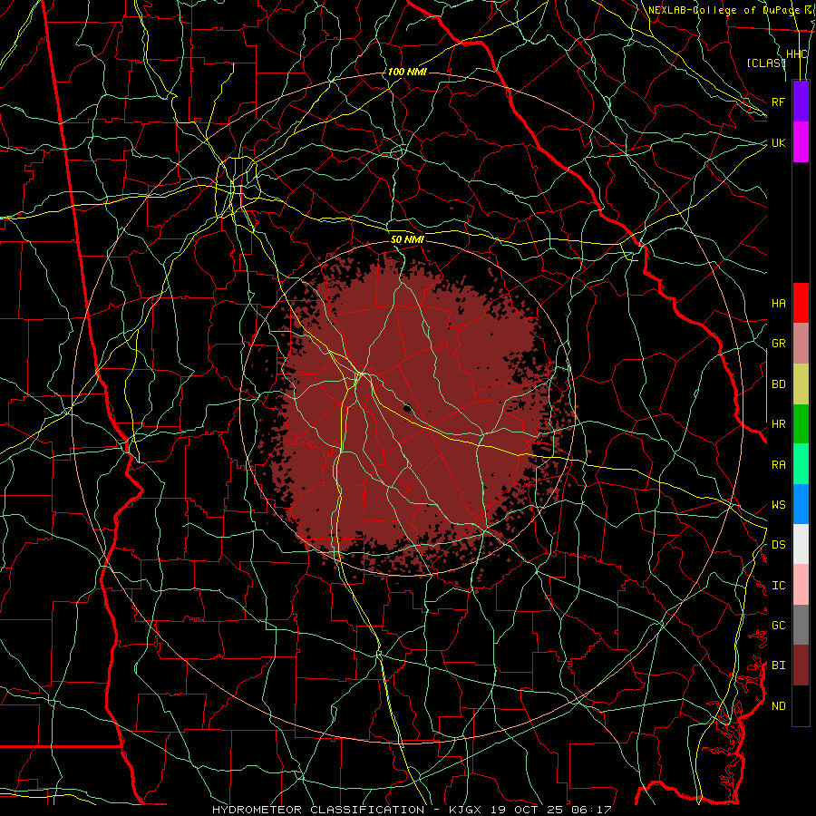Click the WS blue legend swatch

[801, 504]
